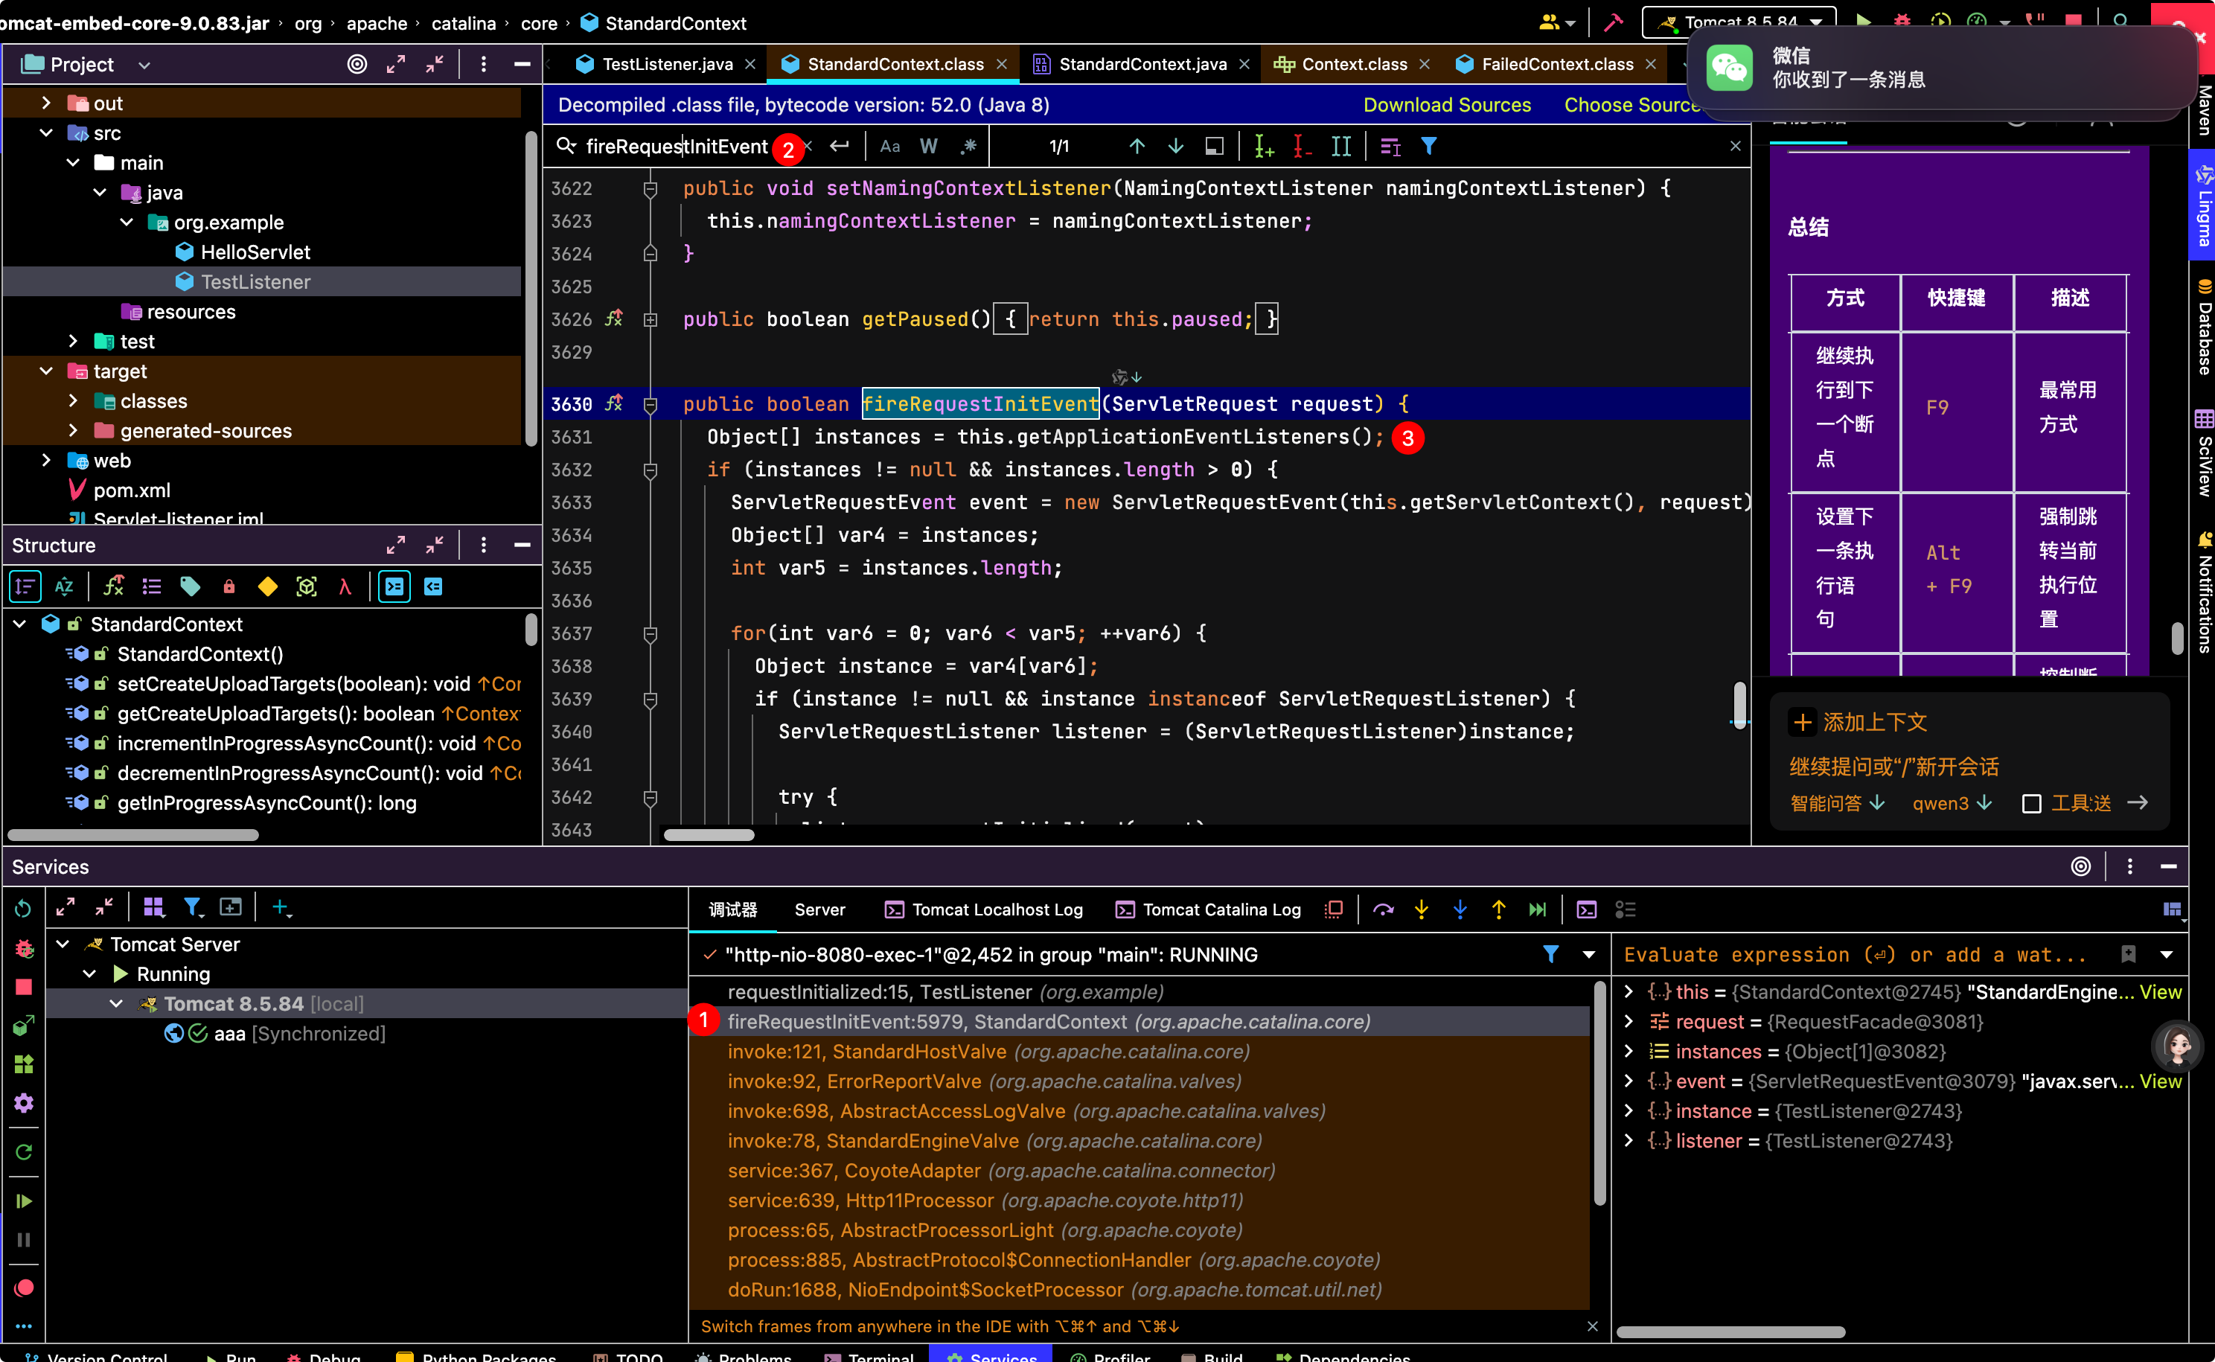Click the Add Service plus icon

coord(281,907)
